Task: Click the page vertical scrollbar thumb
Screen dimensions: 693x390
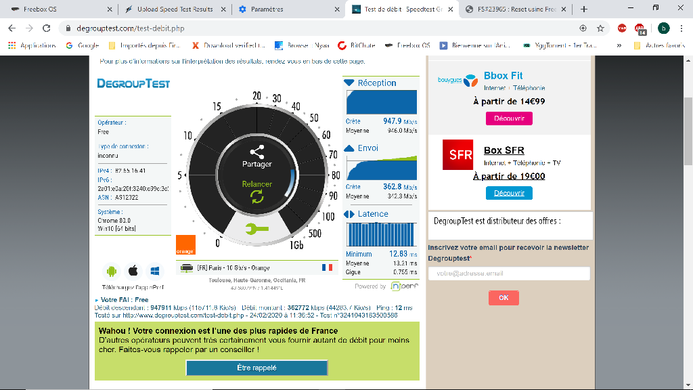Action: 688,131
